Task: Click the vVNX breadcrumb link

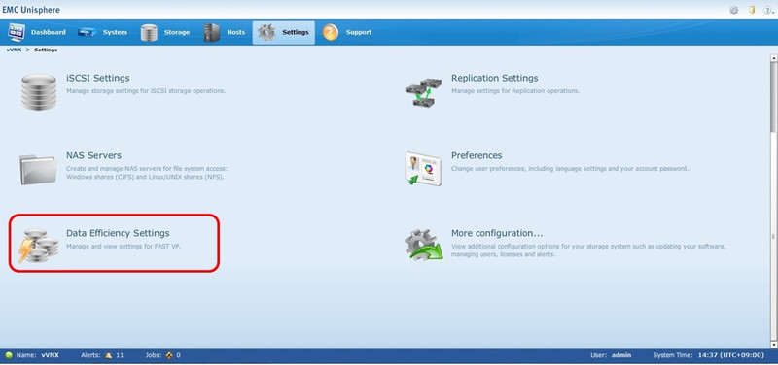Action: [14, 50]
